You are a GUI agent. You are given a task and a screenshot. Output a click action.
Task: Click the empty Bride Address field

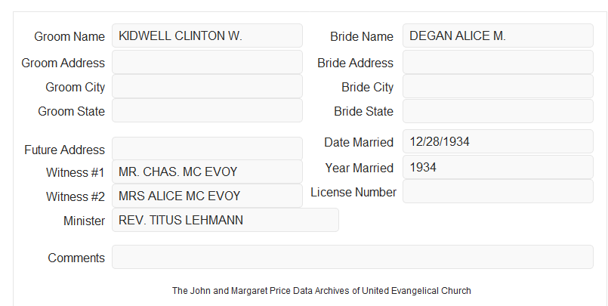pyautogui.click(x=498, y=62)
